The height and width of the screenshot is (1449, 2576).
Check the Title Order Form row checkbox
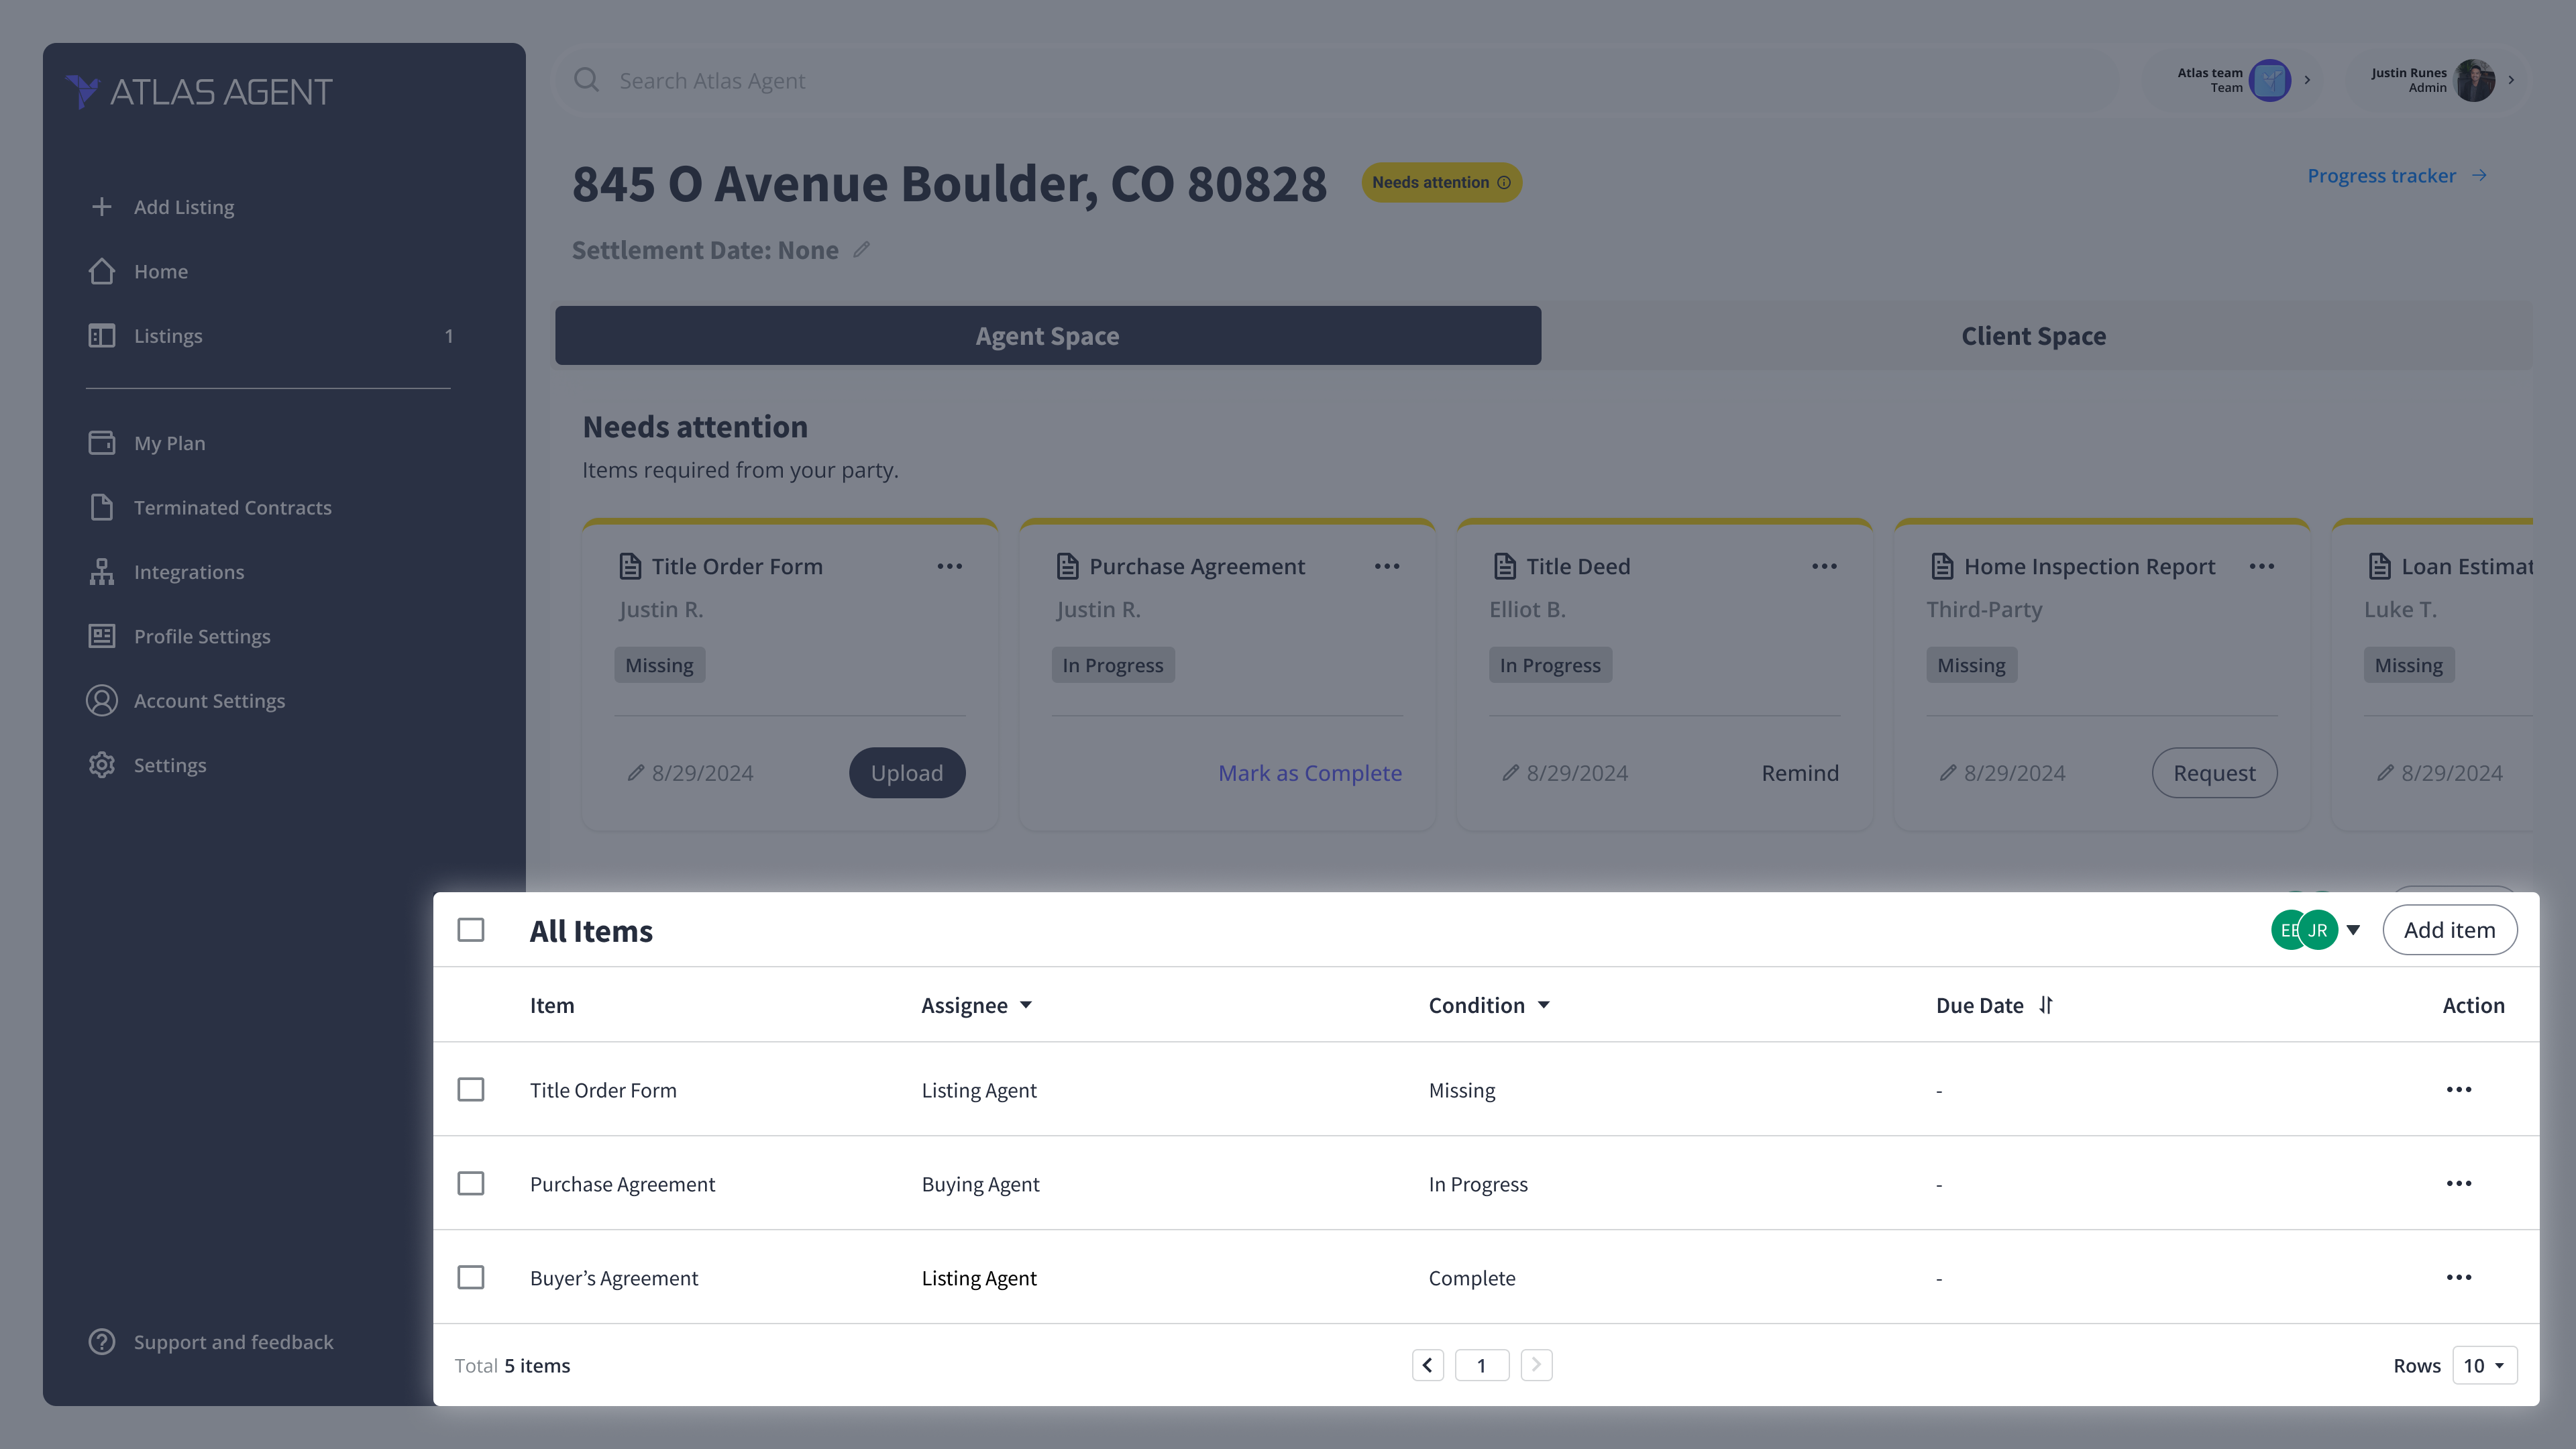tap(470, 1090)
